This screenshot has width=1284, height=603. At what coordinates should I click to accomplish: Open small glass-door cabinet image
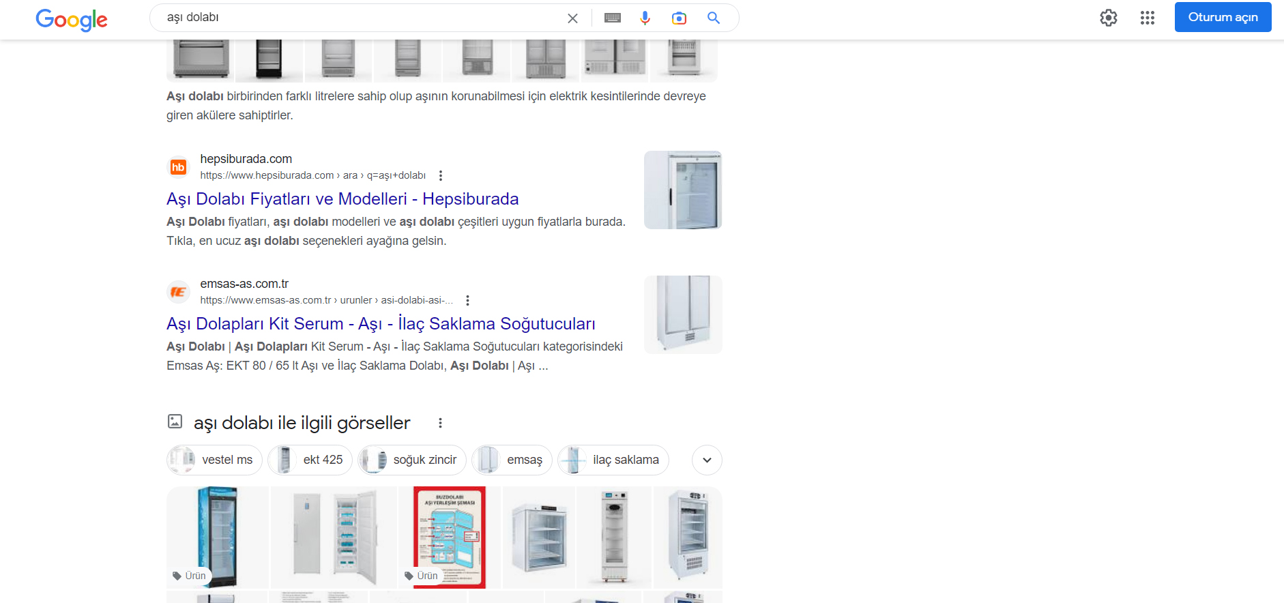pos(539,538)
